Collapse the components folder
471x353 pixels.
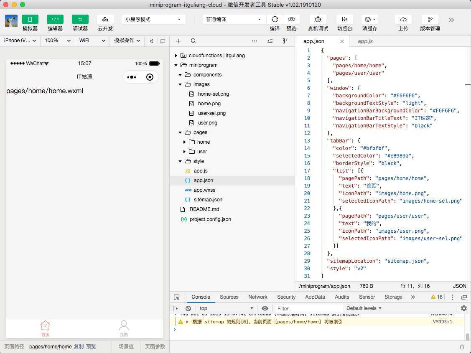point(180,75)
